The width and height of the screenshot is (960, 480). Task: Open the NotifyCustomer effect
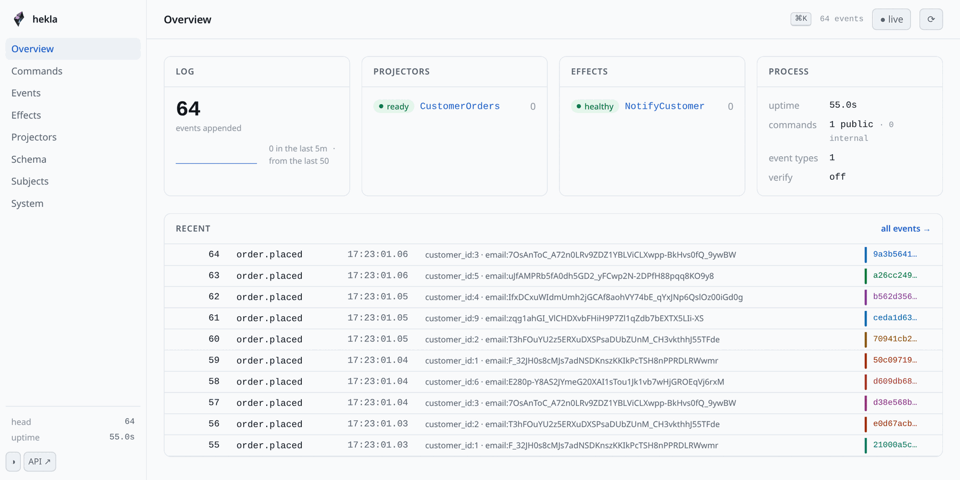pyautogui.click(x=665, y=106)
